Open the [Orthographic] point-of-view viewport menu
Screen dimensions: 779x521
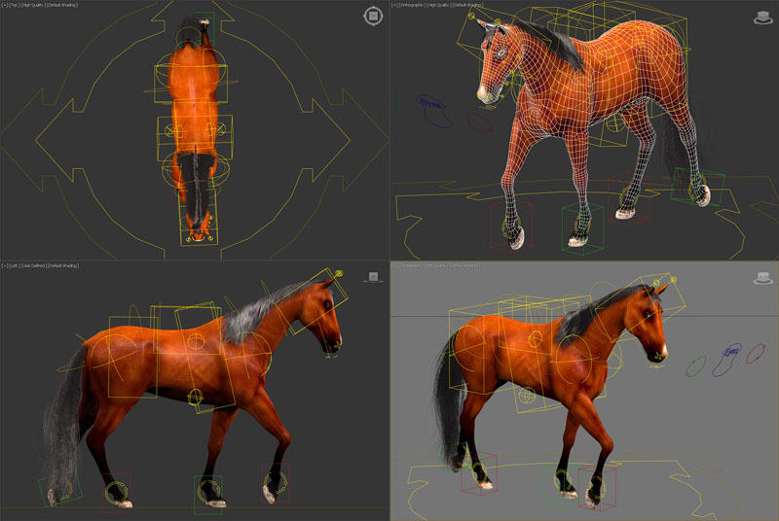tap(414, 5)
